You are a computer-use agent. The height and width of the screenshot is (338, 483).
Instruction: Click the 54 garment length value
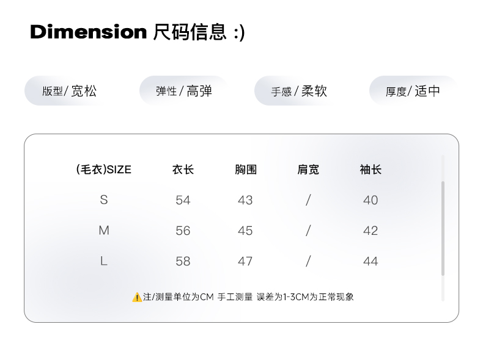tap(183, 200)
